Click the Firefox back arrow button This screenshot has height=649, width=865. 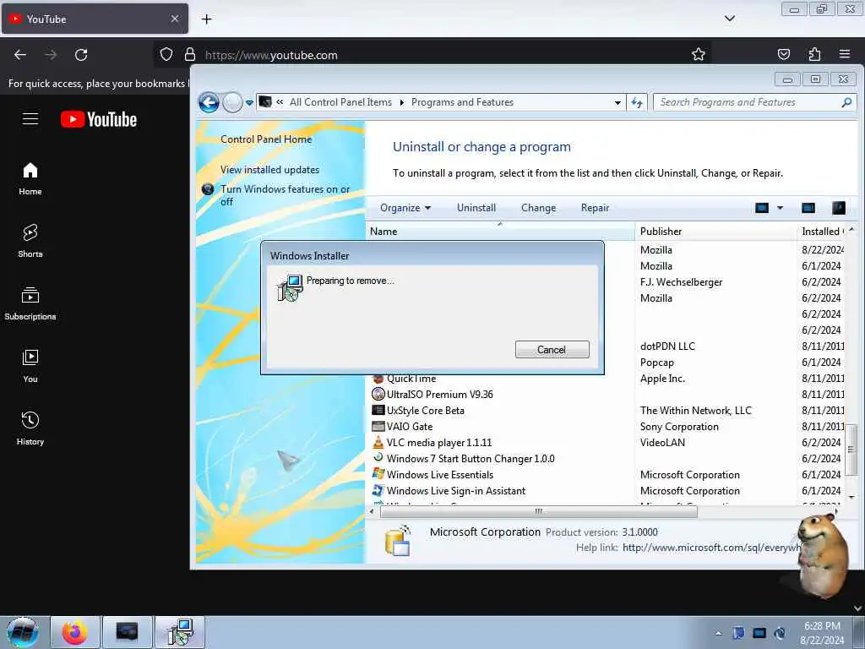[20, 55]
